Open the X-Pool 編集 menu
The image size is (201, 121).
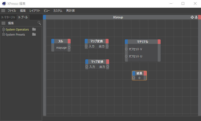coord(11,23)
